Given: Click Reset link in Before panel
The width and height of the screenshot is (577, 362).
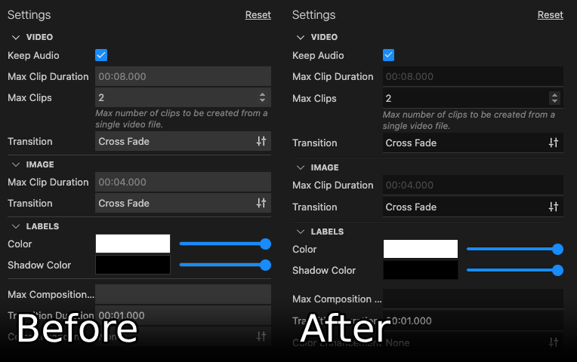Looking at the screenshot, I should point(258,14).
